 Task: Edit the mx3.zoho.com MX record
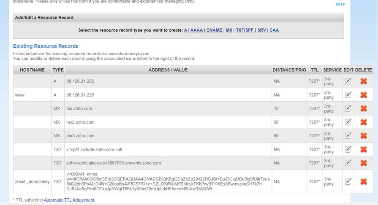click(348, 136)
